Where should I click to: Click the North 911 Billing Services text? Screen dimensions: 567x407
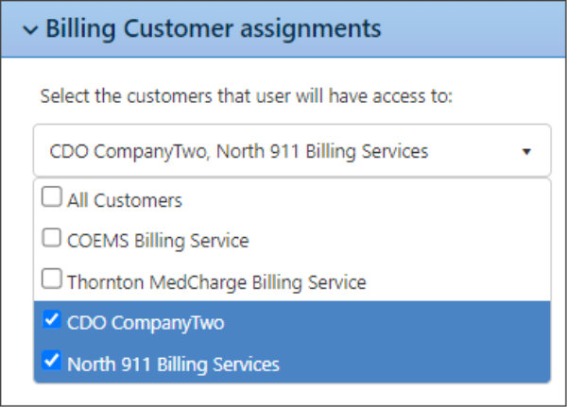(173, 364)
